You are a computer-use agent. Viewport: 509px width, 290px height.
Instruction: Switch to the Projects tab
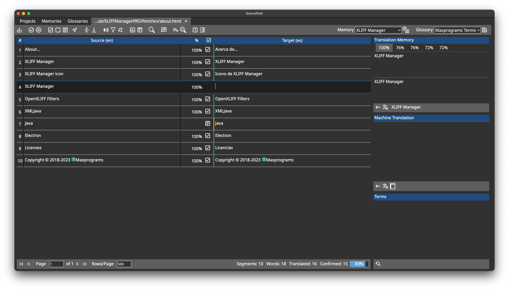[x=27, y=21]
